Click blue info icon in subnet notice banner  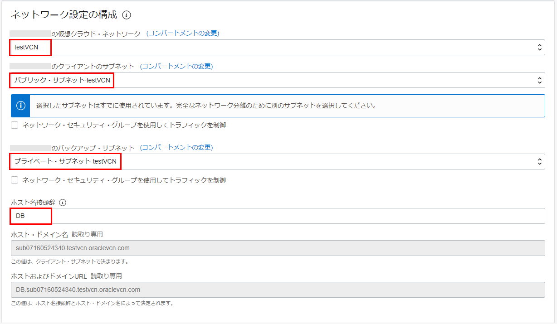(20, 106)
